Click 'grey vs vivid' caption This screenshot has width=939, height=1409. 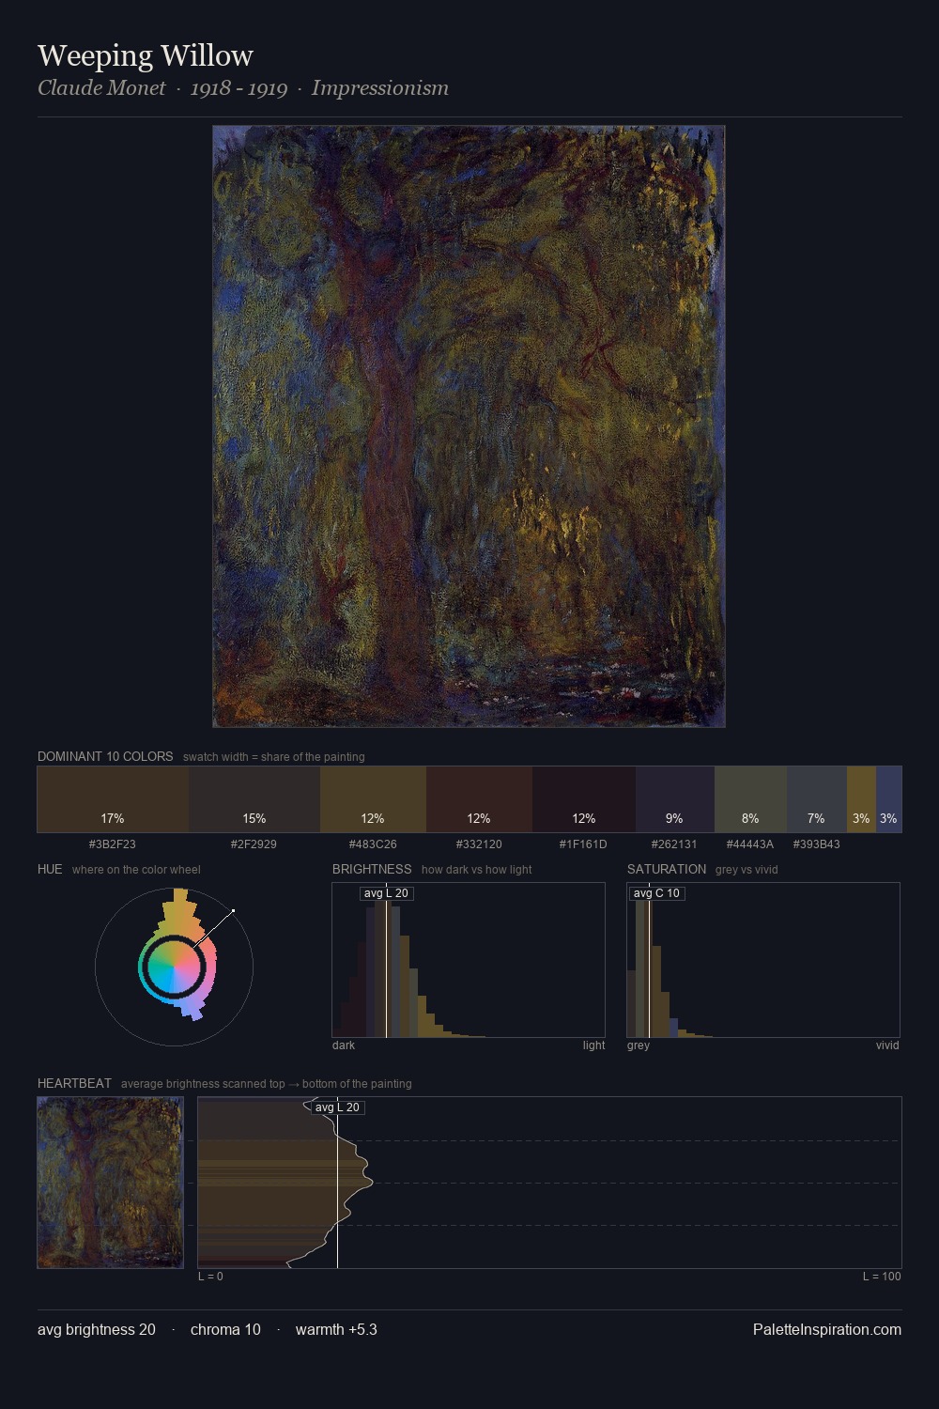coord(747,870)
